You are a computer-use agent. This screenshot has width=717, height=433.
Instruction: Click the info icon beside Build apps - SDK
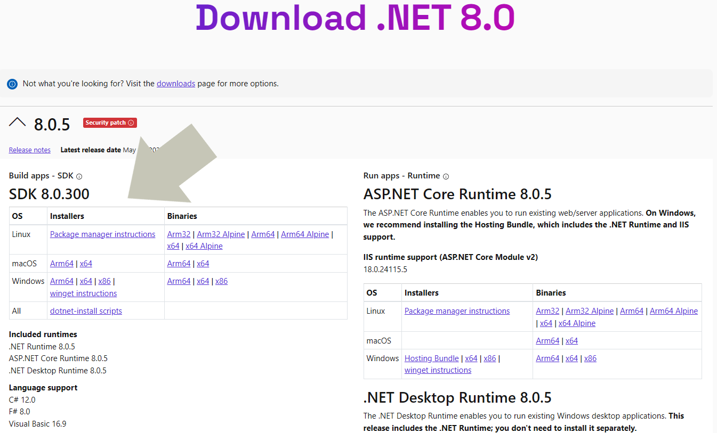click(x=79, y=176)
